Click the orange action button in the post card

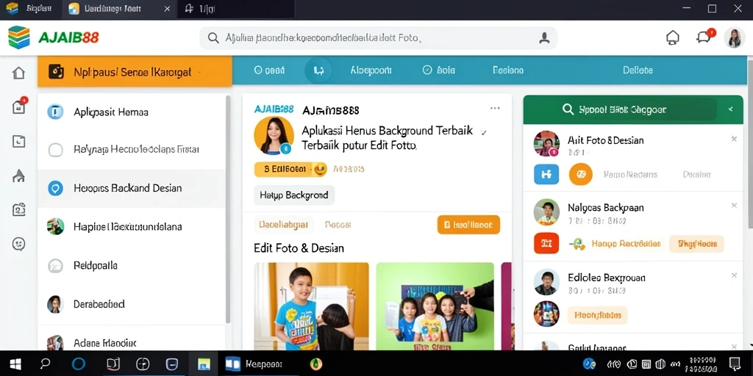point(468,225)
